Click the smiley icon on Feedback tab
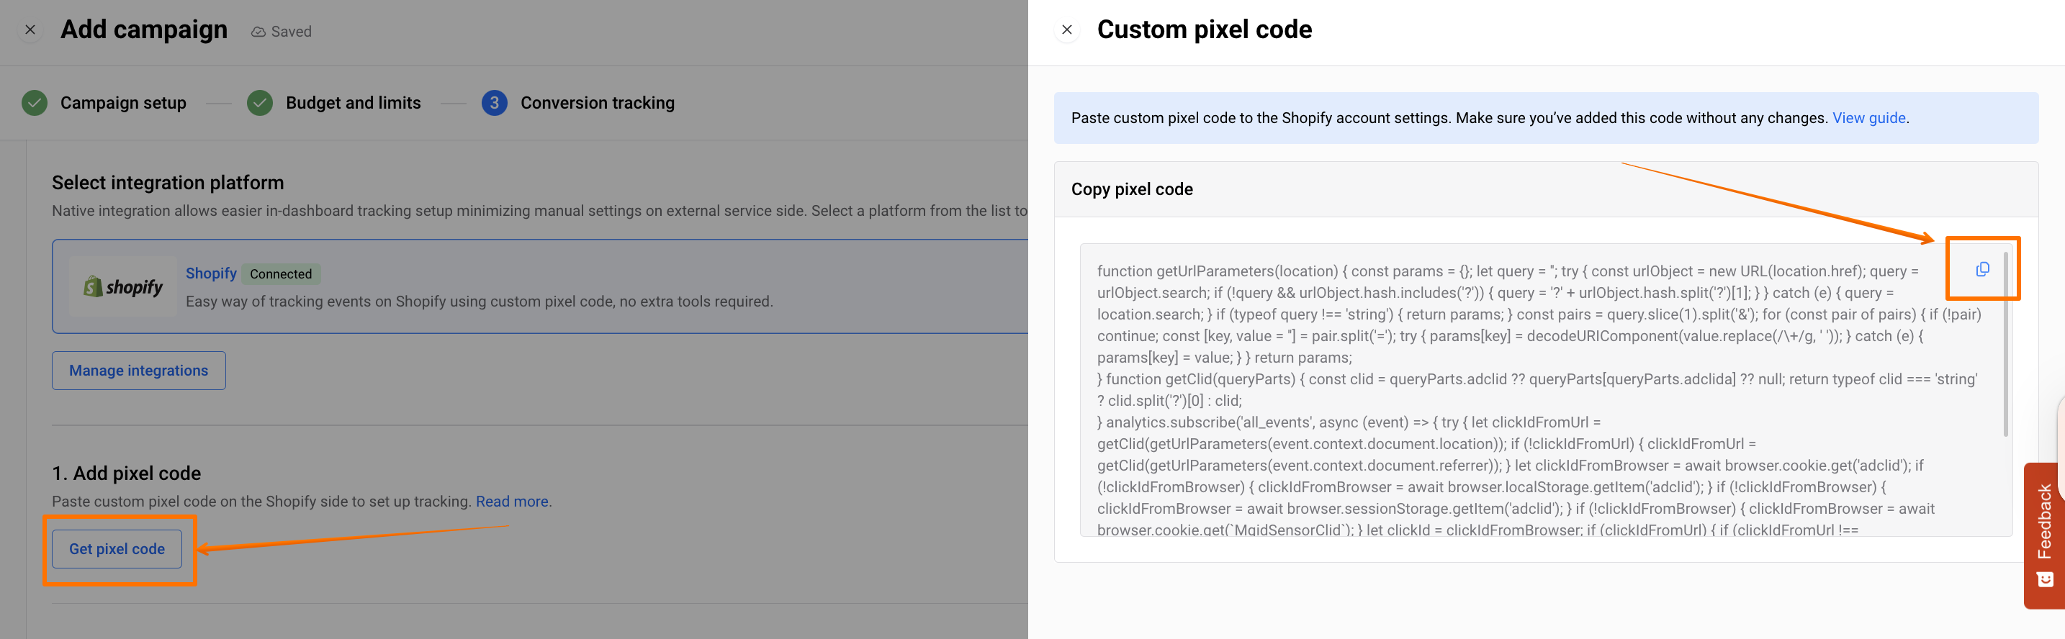 click(x=2045, y=579)
